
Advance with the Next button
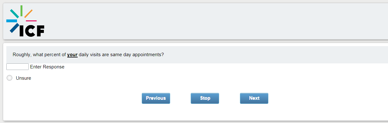point(254,98)
